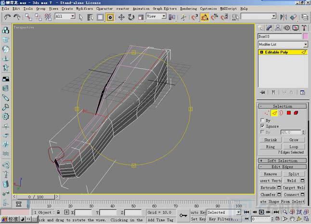Toggle Show End Result icon
Viewport: 311px width, 224px height.
coord(273,93)
